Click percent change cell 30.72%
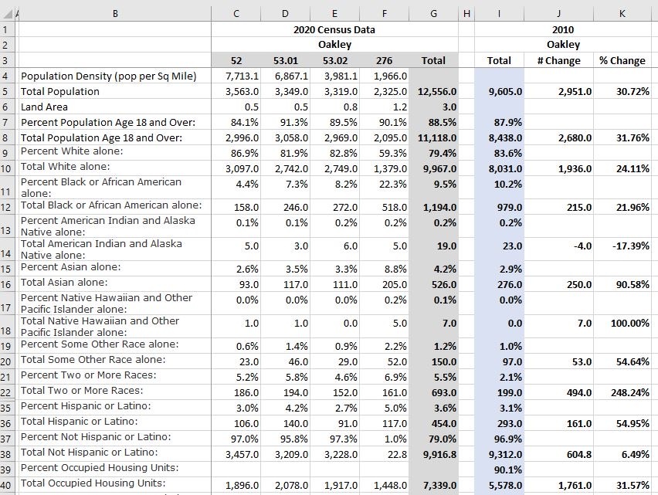 [622, 91]
